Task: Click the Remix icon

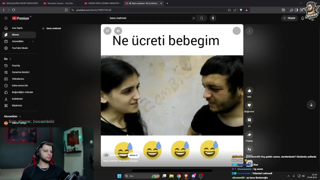Action: [x=249, y=149]
